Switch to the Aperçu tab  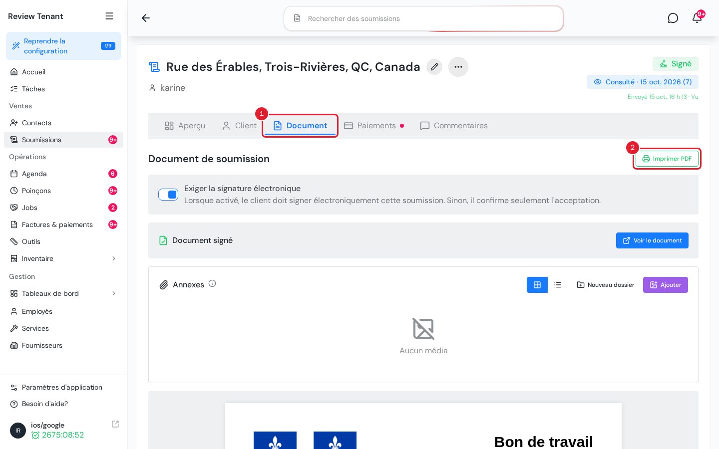pos(185,126)
